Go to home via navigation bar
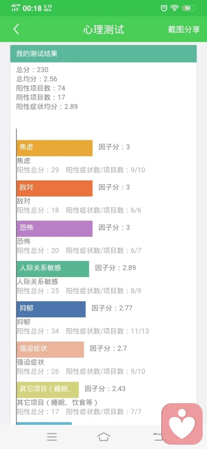This screenshot has width=207, height=449. 103,436
